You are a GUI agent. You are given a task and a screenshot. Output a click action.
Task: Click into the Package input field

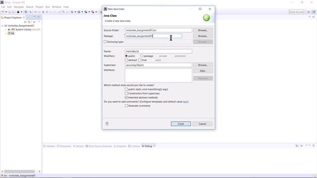point(154,36)
